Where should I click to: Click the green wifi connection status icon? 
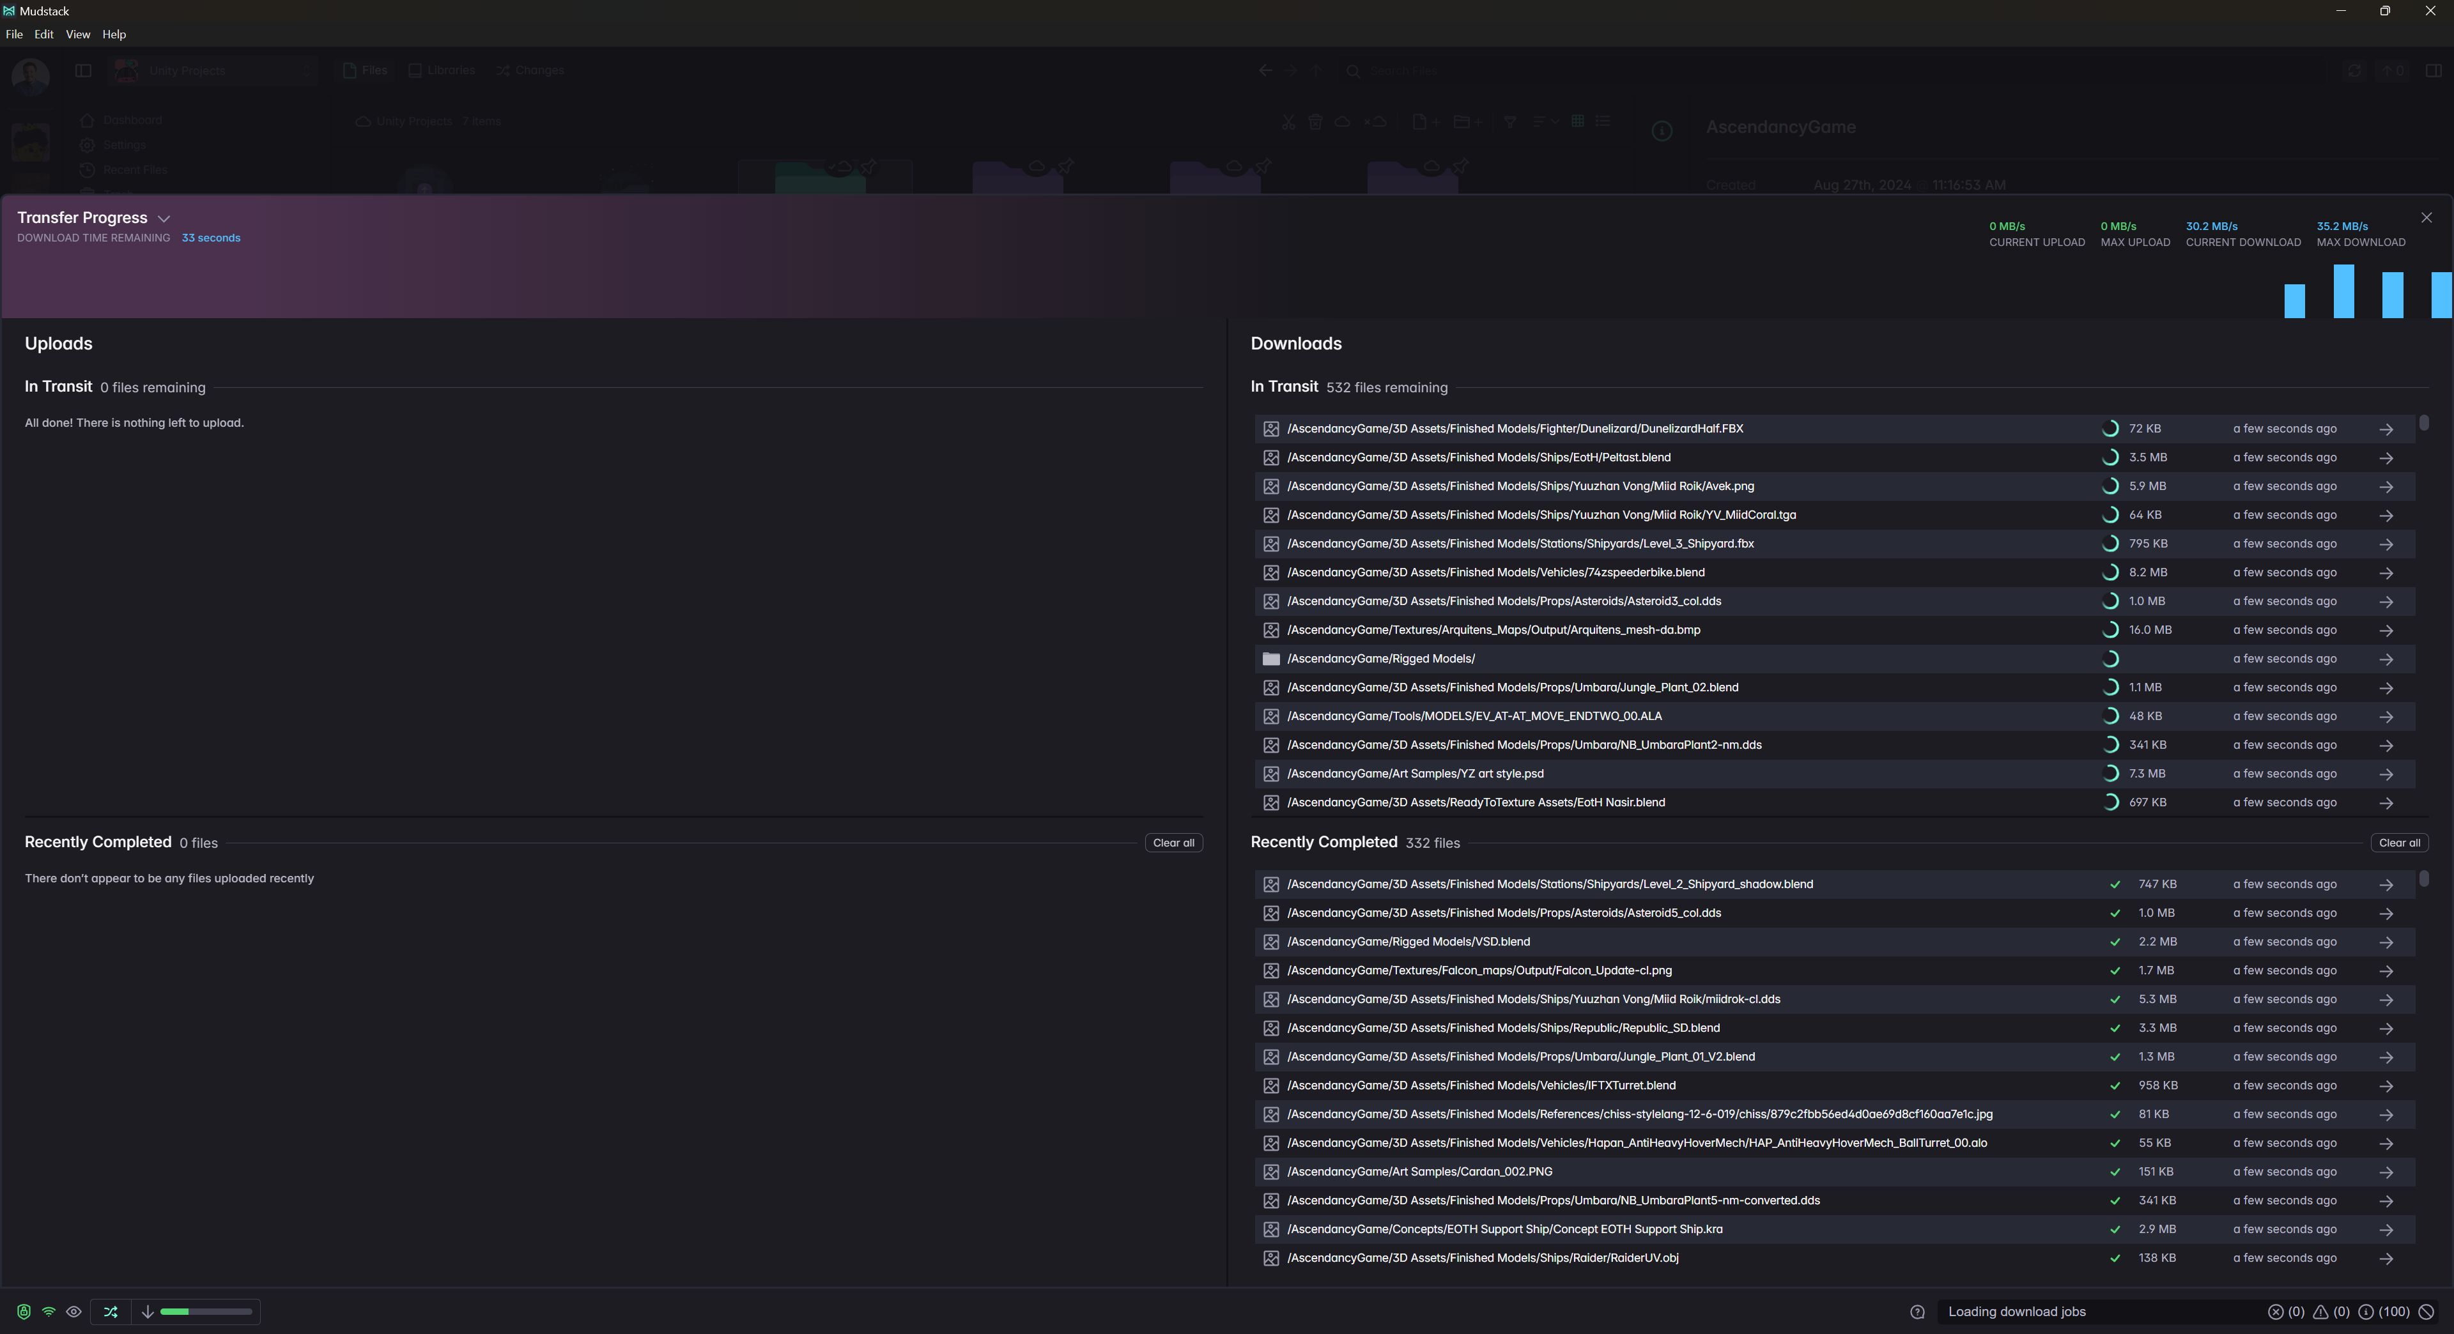[49, 1311]
